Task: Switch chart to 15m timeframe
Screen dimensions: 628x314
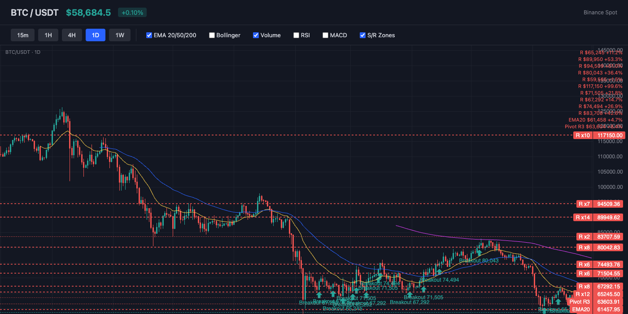Action: click(23, 35)
